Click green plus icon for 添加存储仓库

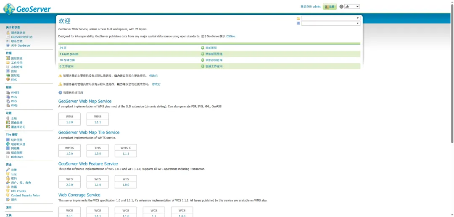tap(202, 60)
